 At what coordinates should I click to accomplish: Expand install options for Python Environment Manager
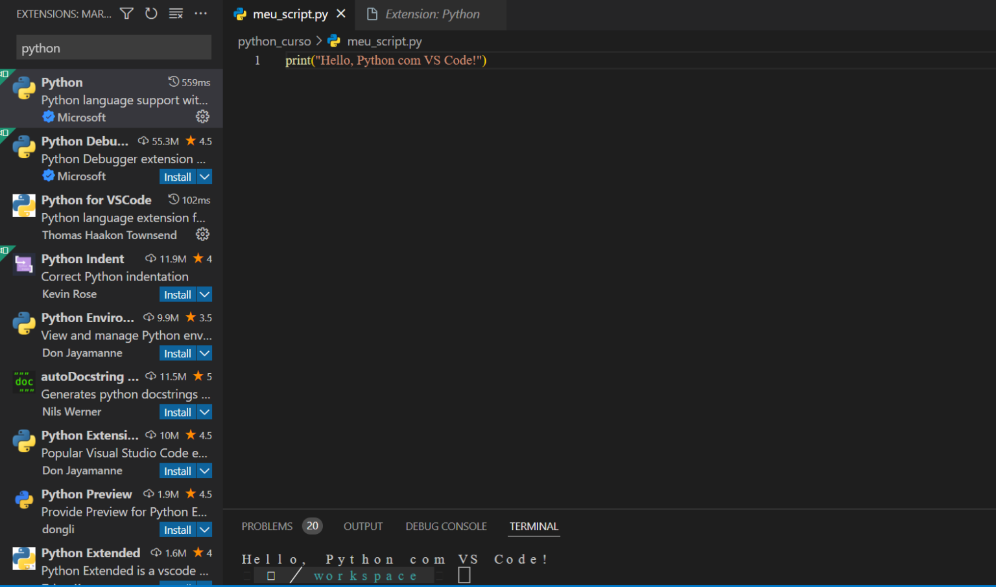coord(205,353)
